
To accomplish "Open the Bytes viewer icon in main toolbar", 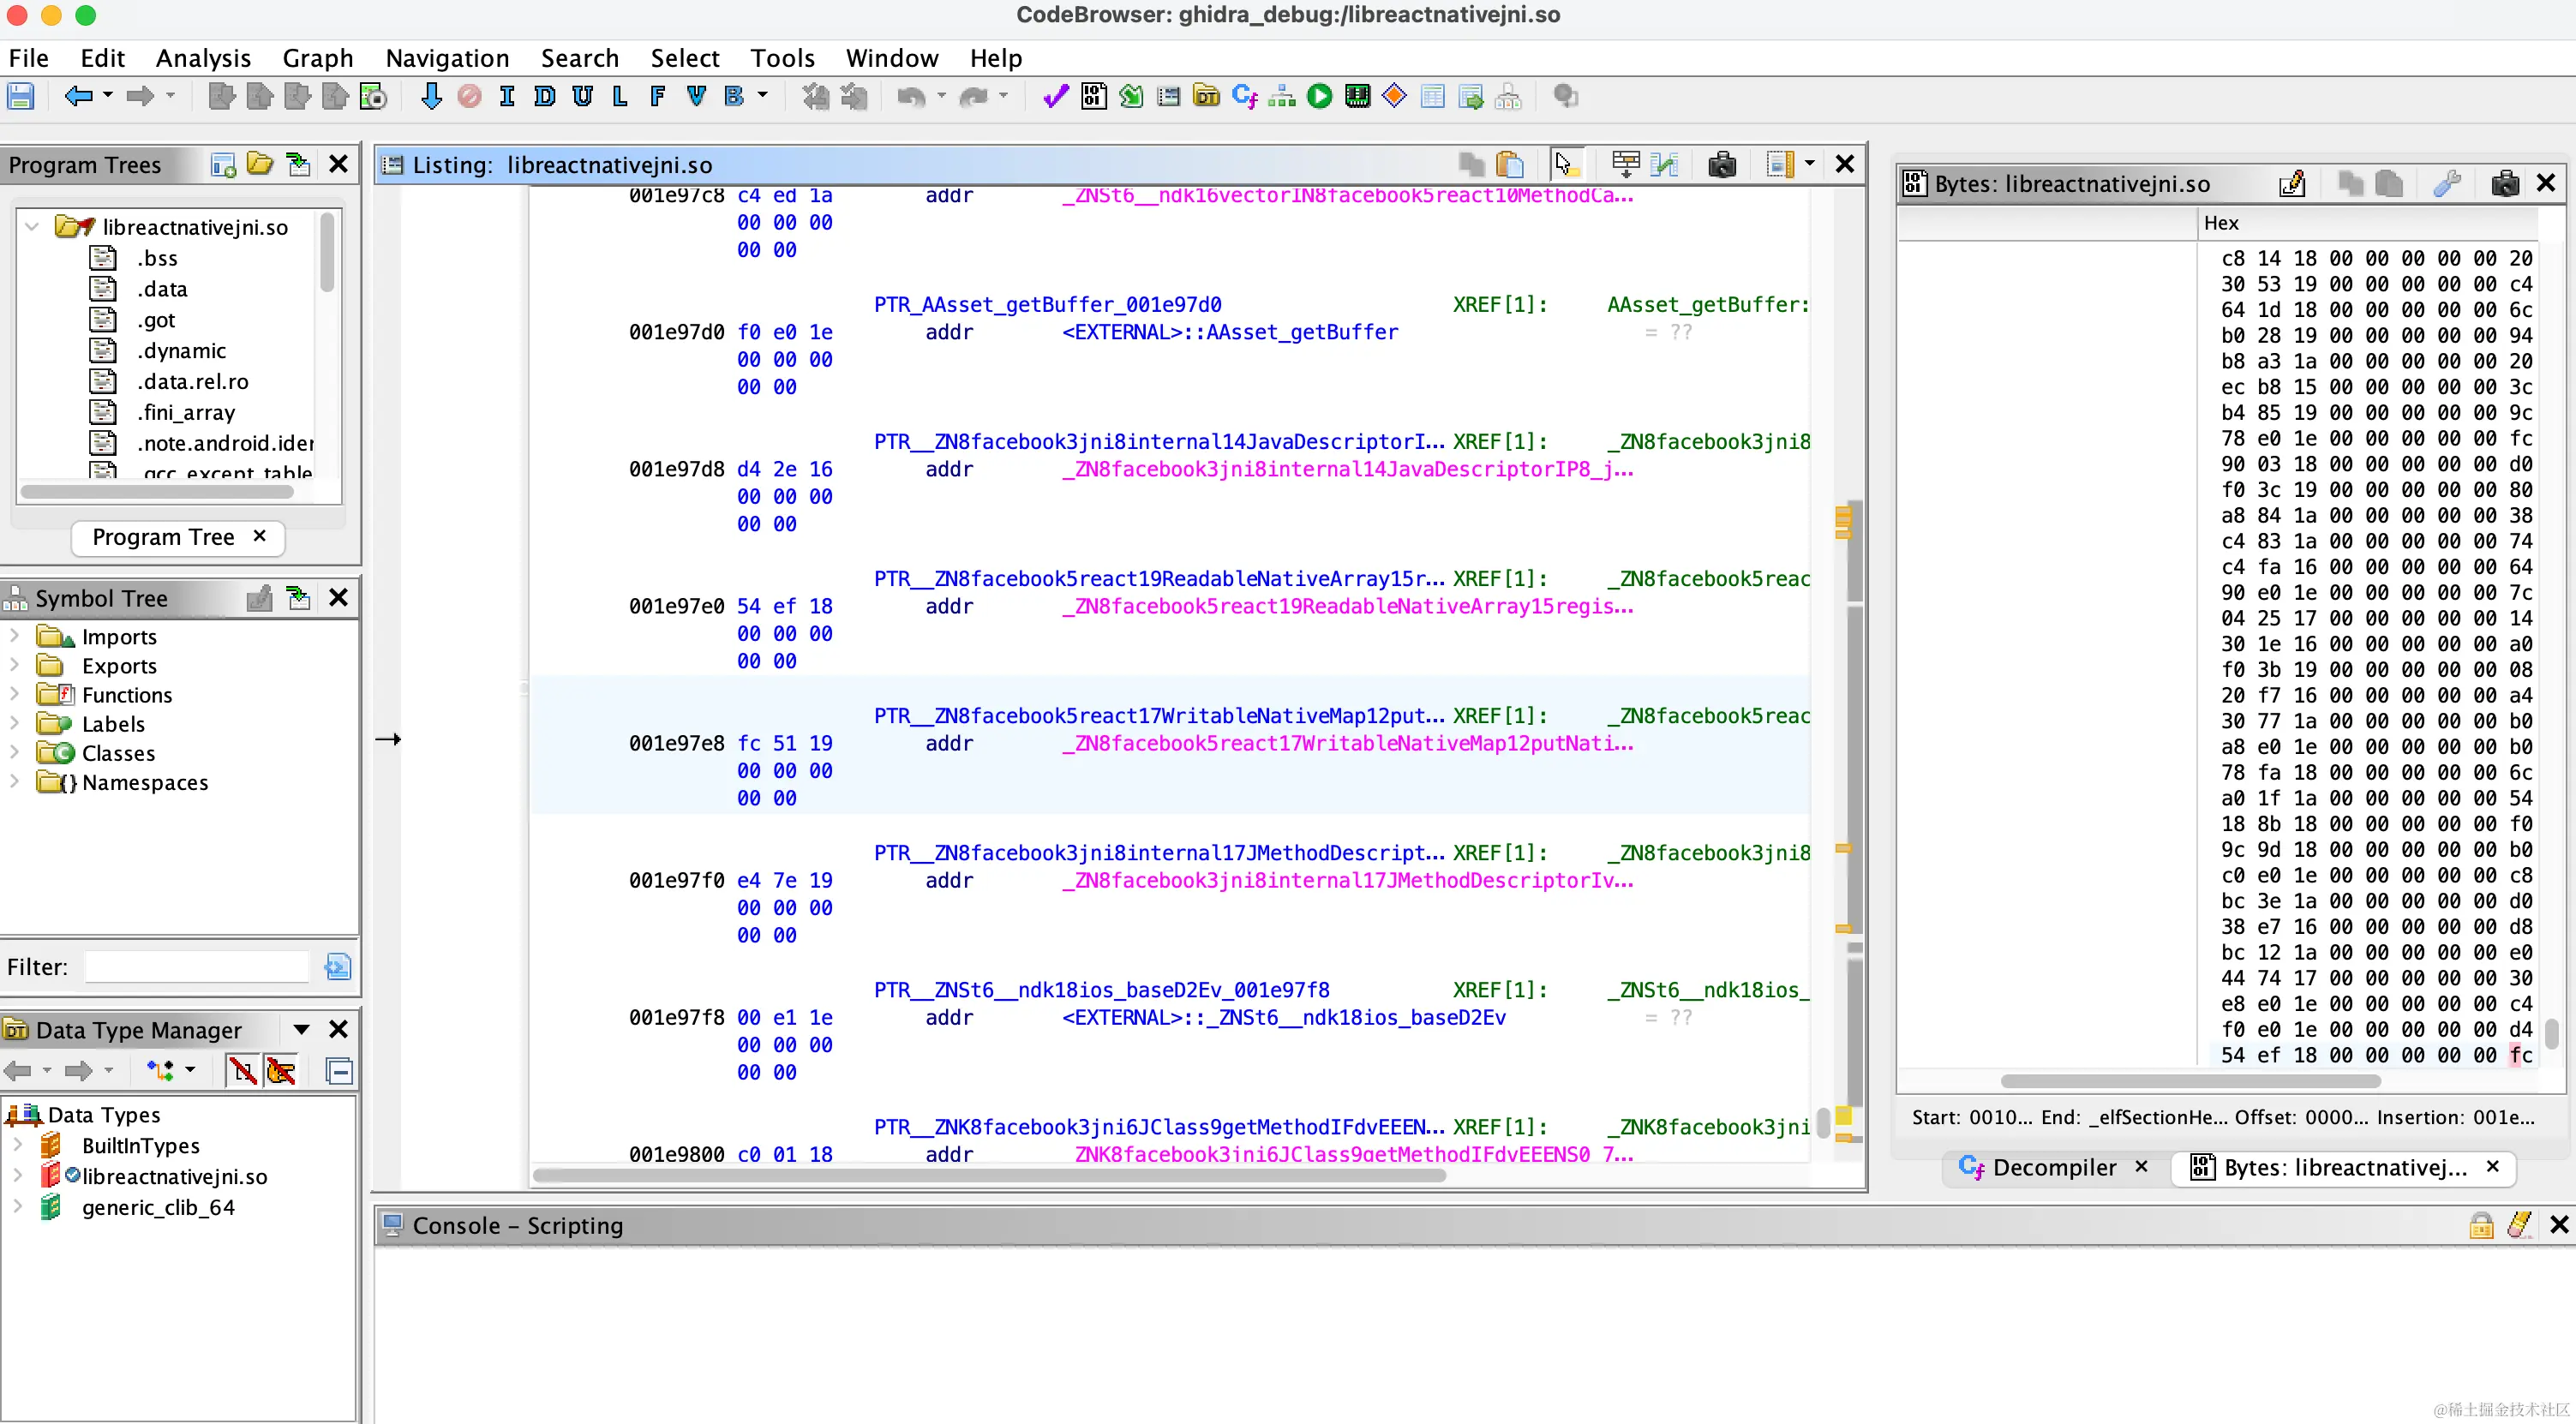I will [x=1094, y=97].
